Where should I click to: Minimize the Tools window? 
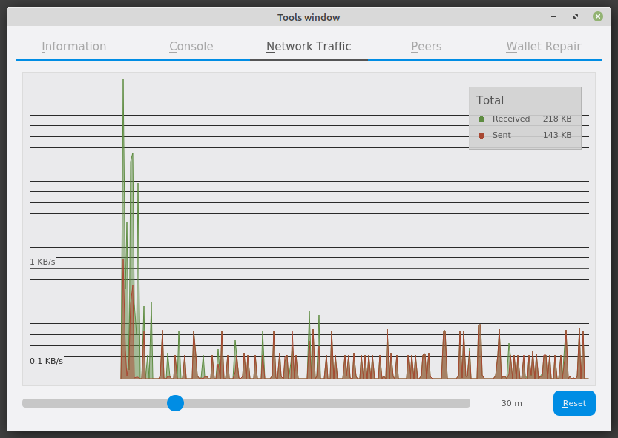click(553, 16)
